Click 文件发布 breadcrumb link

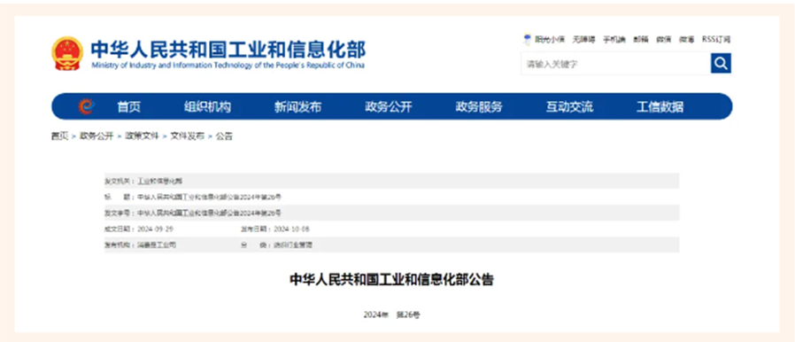tap(187, 136)
